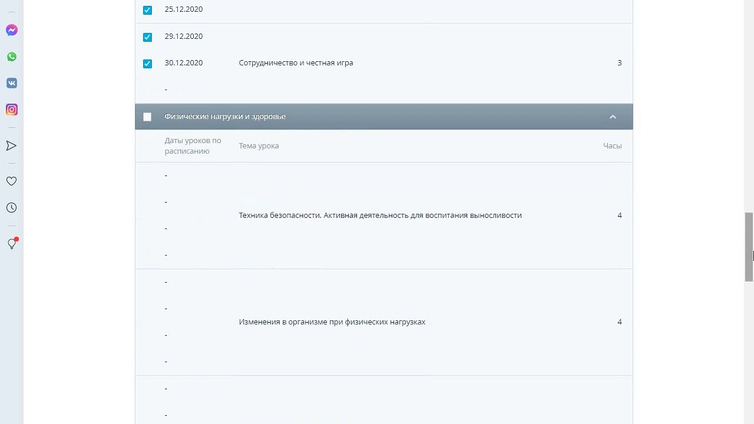Open bookmarks heart icon in sidebar
The height and width of the screenshot is (424, 754).
(x=11, y=181)
